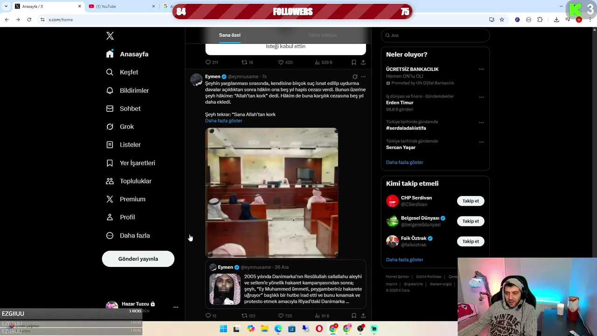This screenshot has width=597, height=336.
Task: Click the Profil person icon
Action: pos(110,217)
